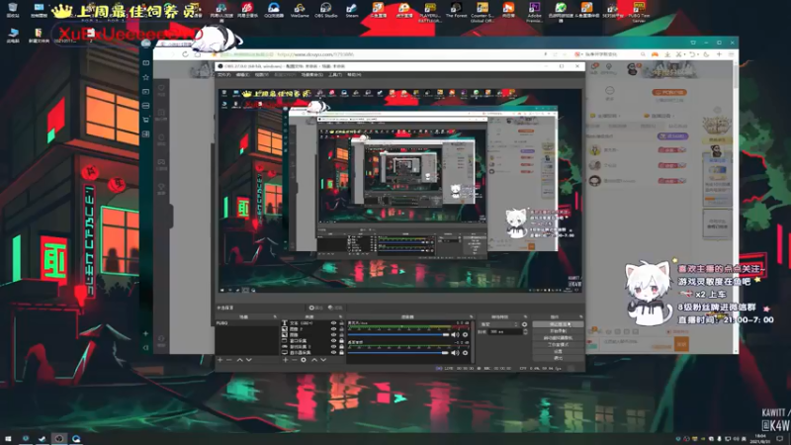Screen dimensions: 791x445
Task: Open 帮助(H) menu in OBS
Action: click(354, 75)
